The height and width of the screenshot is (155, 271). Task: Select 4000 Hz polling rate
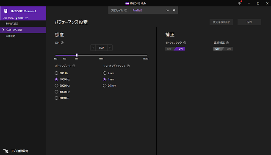point(56,92)
